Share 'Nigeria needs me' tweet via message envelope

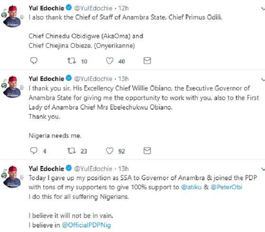tap(147, 151)
